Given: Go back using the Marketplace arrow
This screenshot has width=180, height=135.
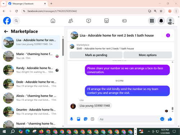Looking at the screenshot, I should 6,32.
